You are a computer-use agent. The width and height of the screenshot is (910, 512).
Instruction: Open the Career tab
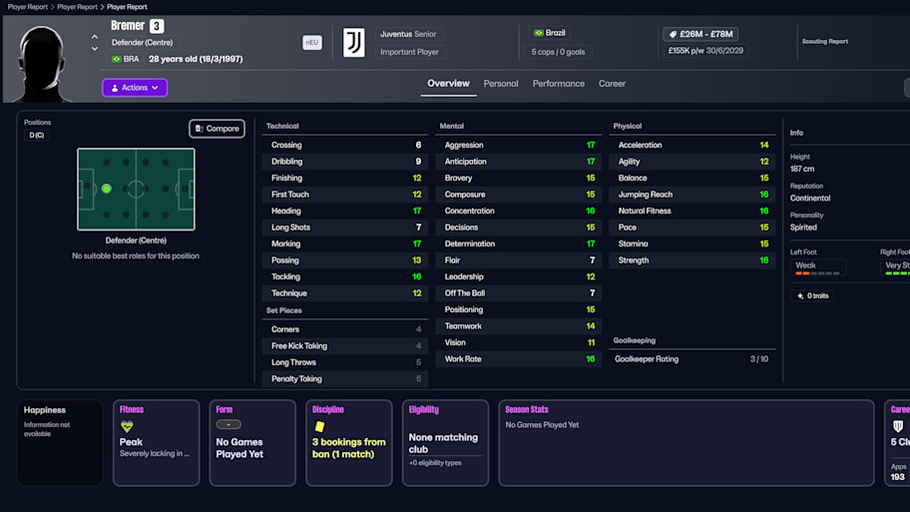[612, 84]
